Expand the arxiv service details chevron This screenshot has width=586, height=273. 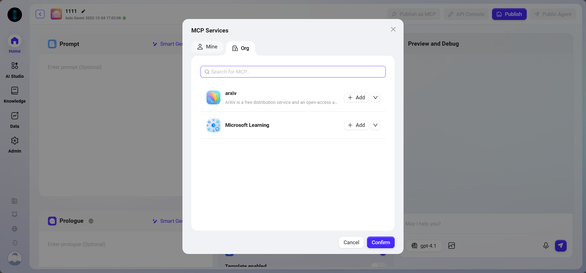click(375, 98)
